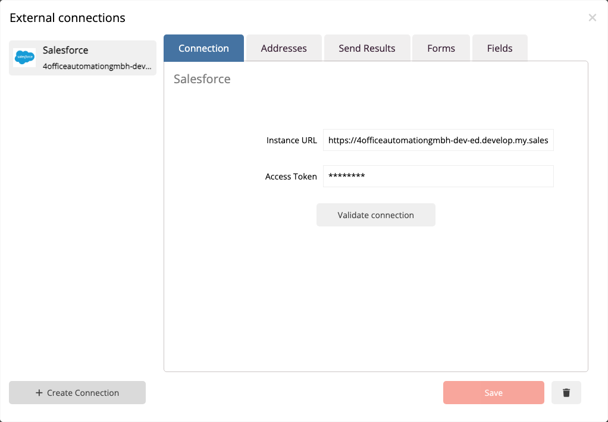The image size is (608, 422).
Task: Click into the Access Token field
Action: (438, 177)
